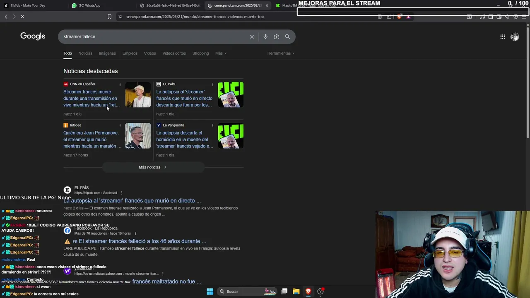The height and width of the screenshot is (298, 530).
Task: Open Task View on the taskbar
Action: coord(284,291)
